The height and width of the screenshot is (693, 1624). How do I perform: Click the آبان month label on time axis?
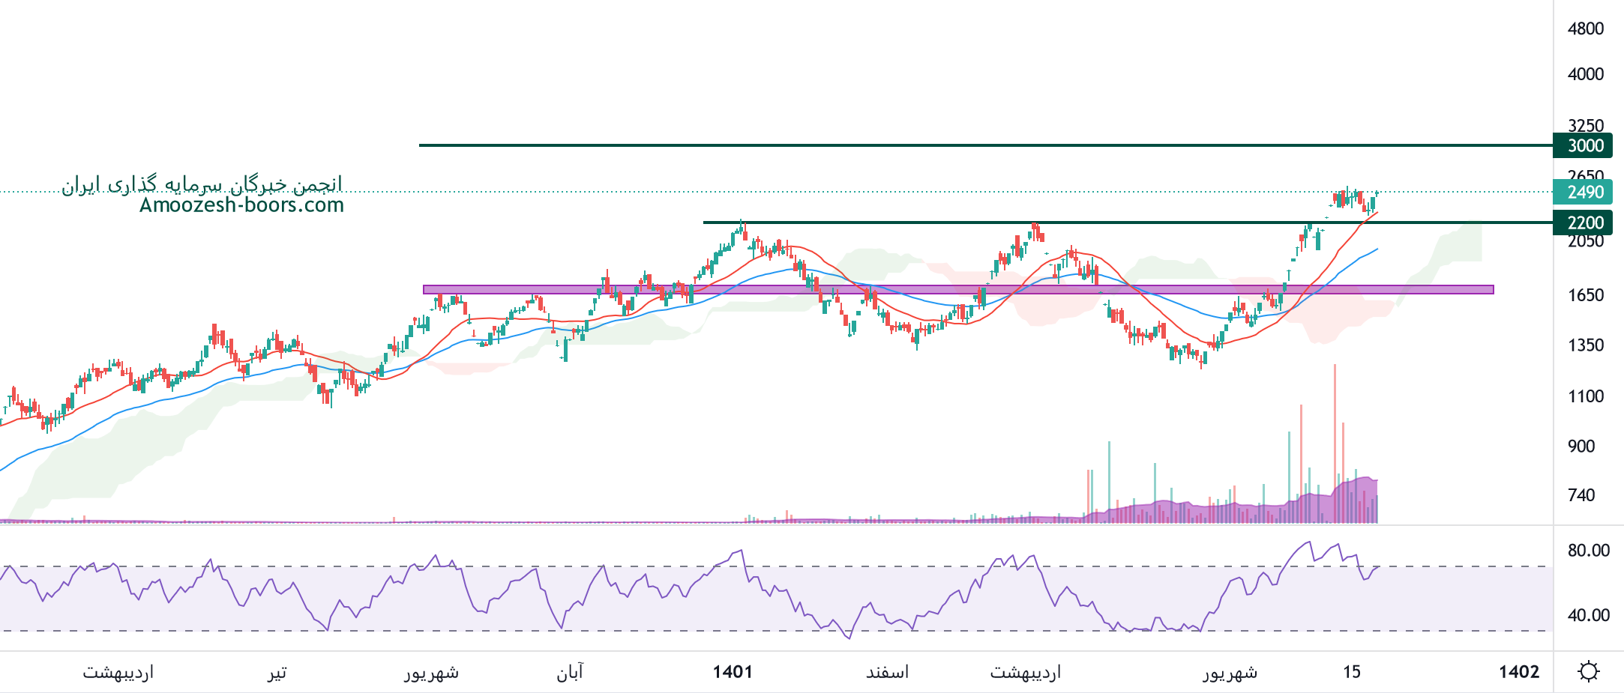point(570,672)
